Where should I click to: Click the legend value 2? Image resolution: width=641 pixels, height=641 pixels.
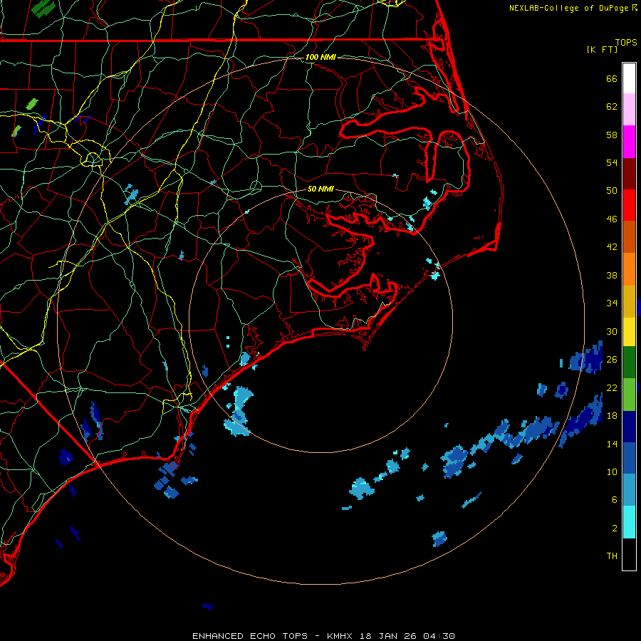click(615, 528)
